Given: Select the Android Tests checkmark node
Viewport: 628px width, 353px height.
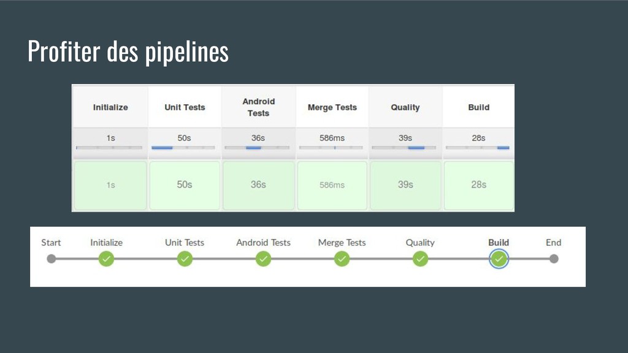Looking at the screenshot, I should pos(263,259).
